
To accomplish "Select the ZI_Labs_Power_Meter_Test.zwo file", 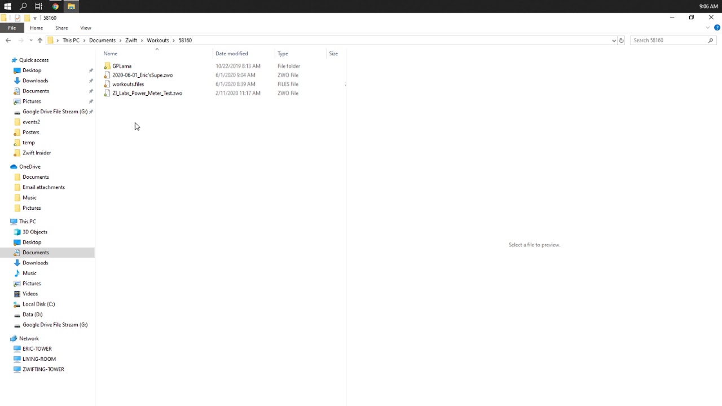I will (147, 93).
